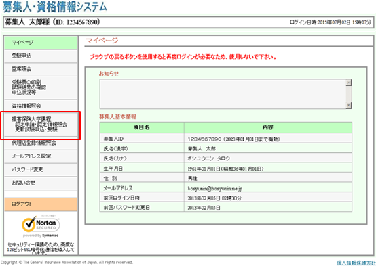Open 受験票の印刷 試験結果の確認 menu

(41, 87)
